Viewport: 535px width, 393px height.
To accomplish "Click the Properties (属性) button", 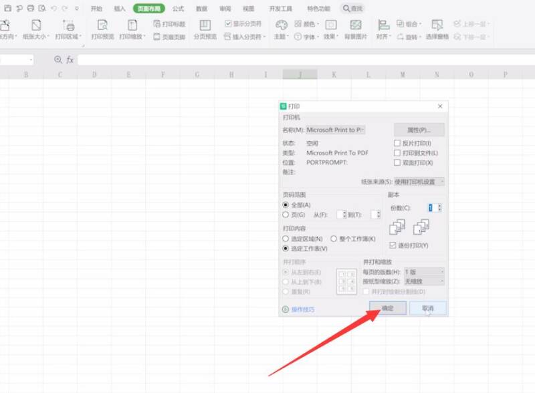I will click(419, 130).
